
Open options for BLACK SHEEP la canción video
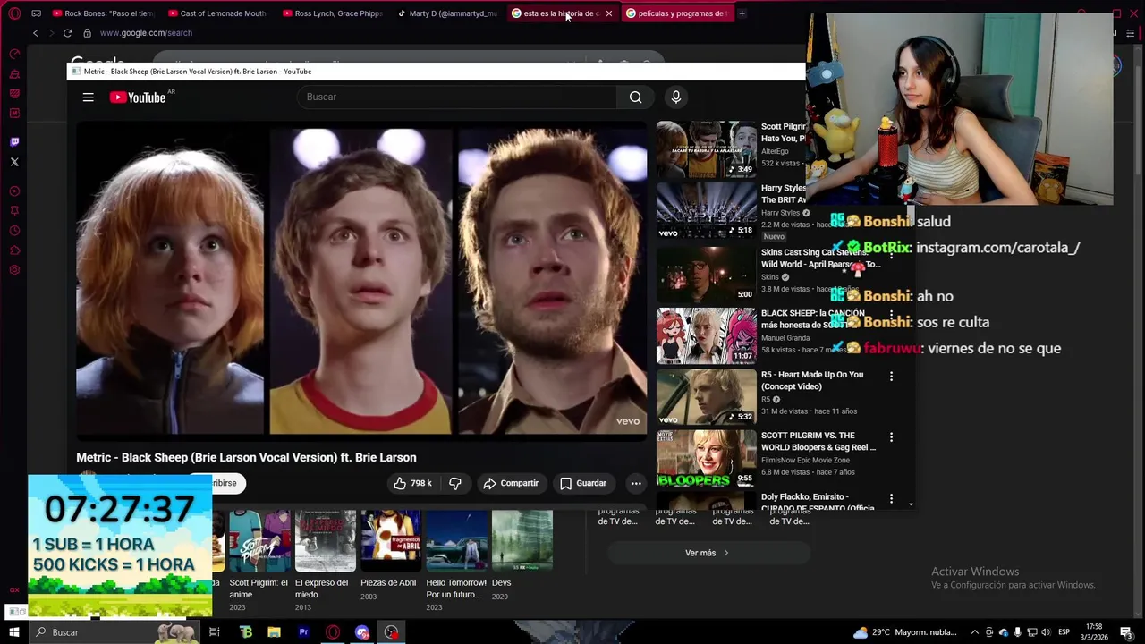click(891, 316)
